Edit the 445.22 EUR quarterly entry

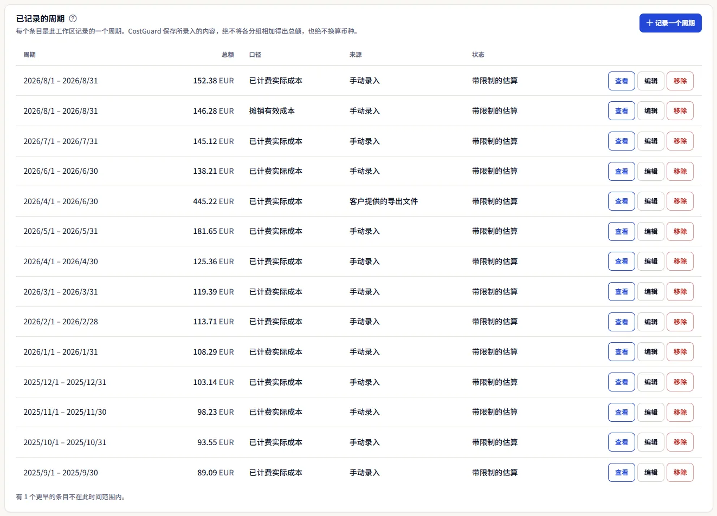(x=651, y=201)
